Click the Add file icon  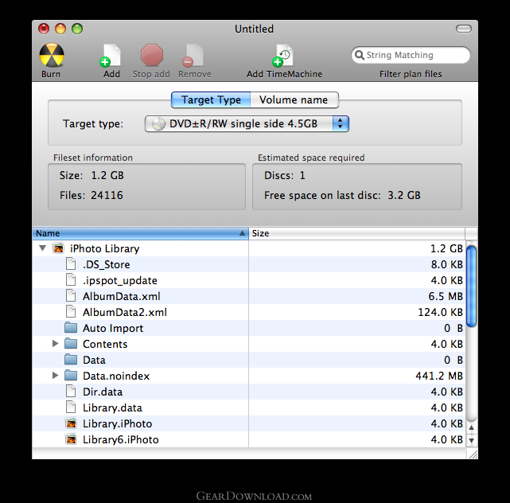[111, 55]
